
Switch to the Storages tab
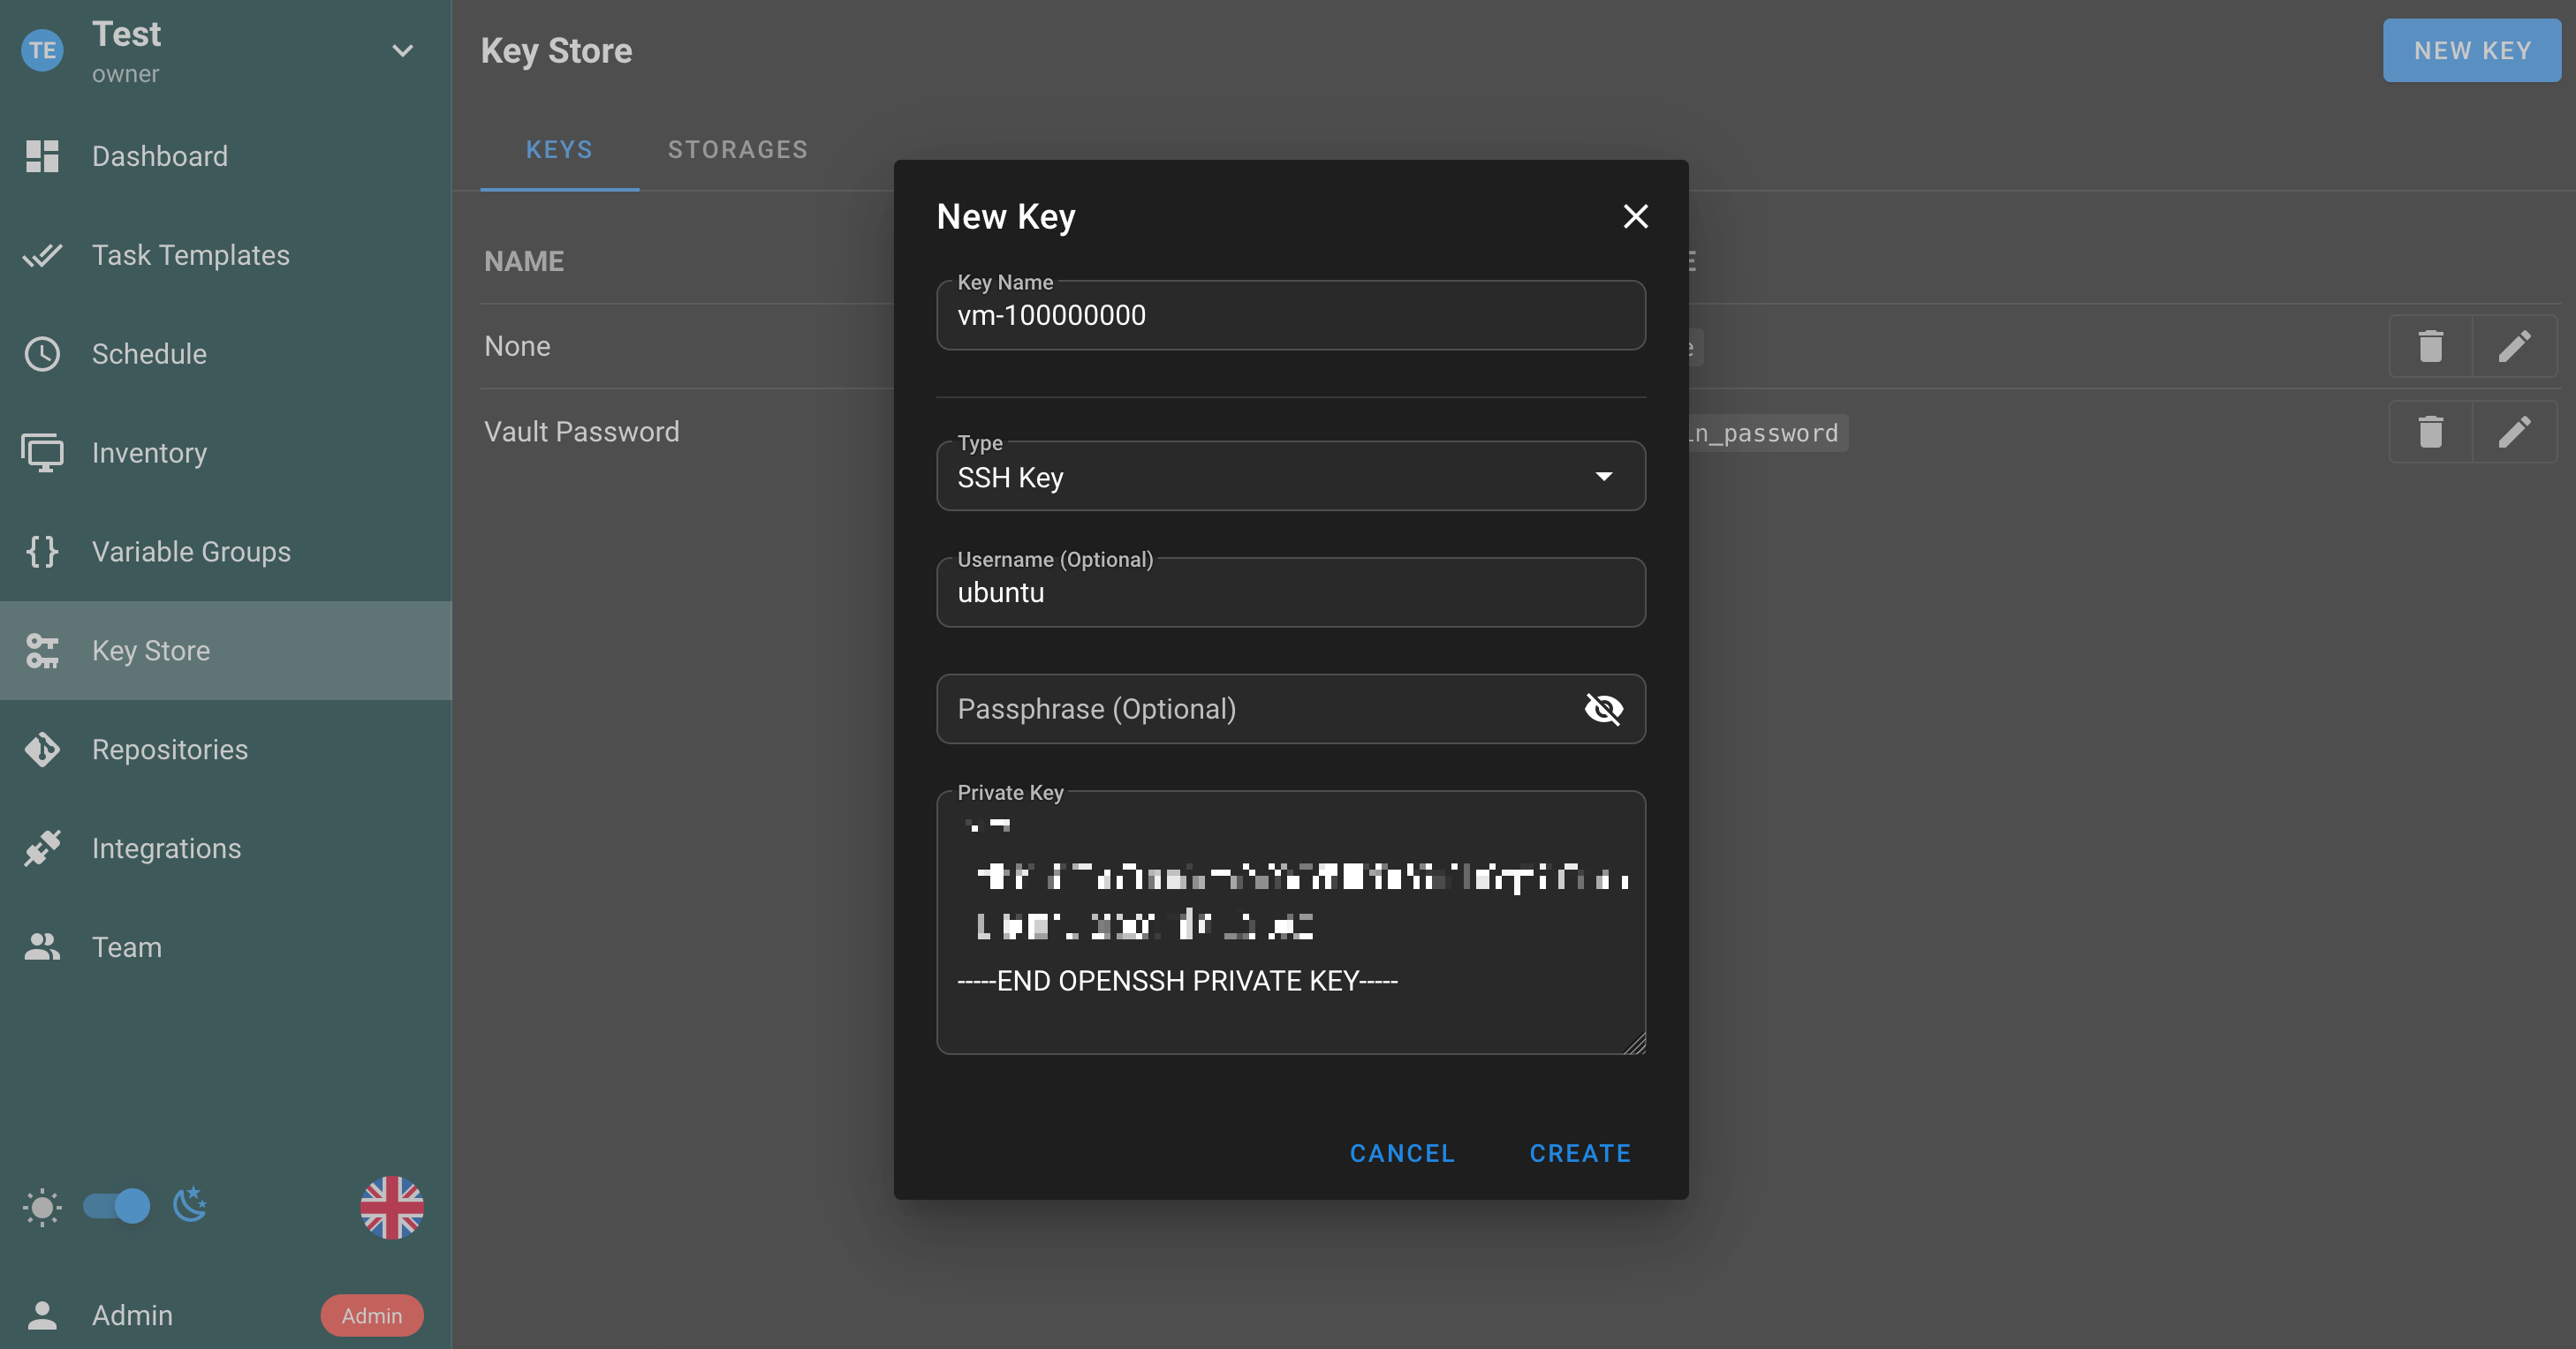(x=738, y=150)
